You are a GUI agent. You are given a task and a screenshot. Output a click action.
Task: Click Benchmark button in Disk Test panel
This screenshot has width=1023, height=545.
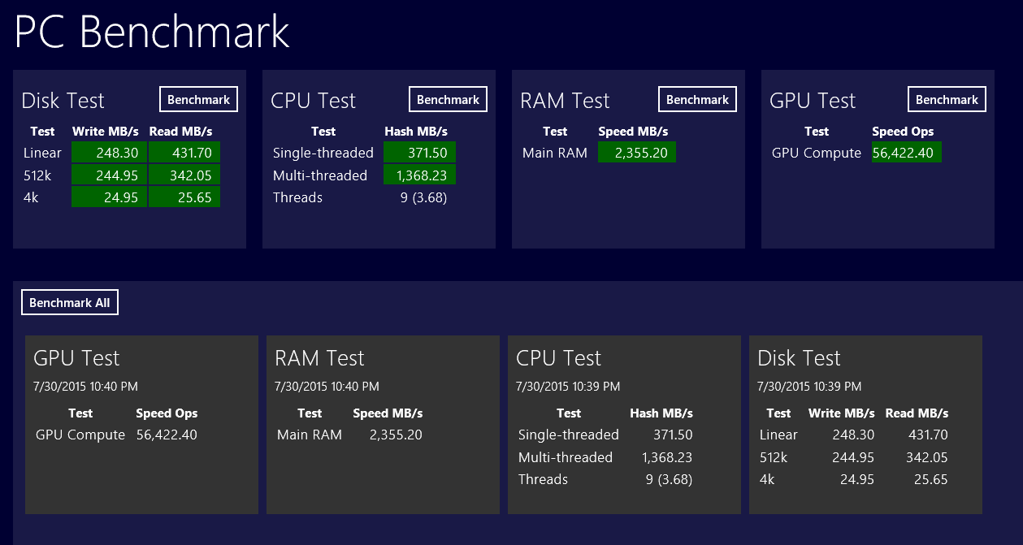click(198, 100)
